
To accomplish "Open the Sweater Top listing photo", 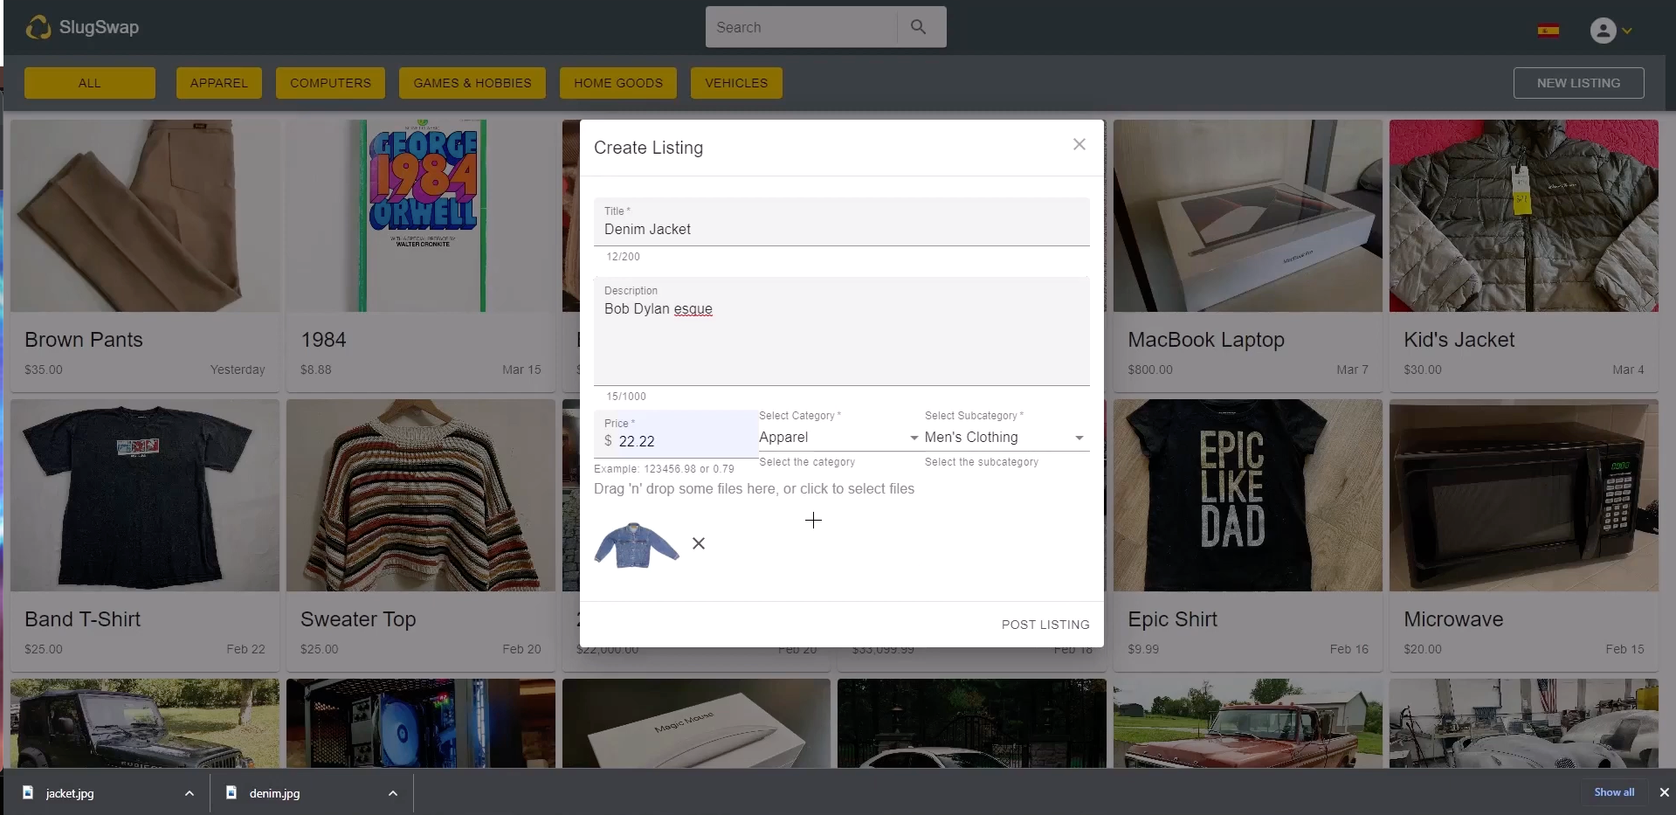I will [x=421, y=495].
